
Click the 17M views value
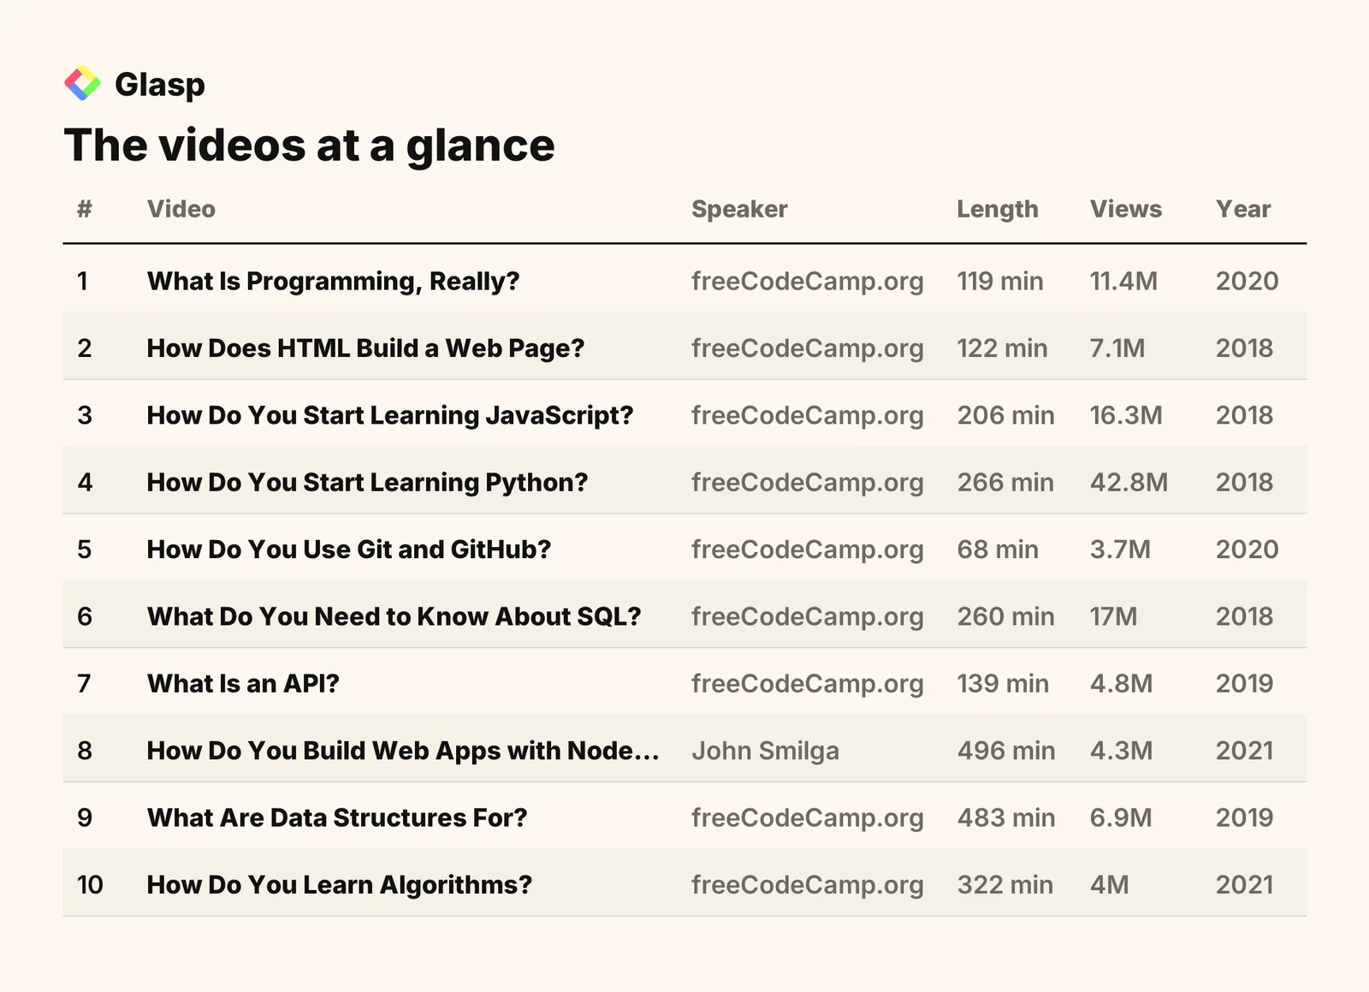point(1114,617)
